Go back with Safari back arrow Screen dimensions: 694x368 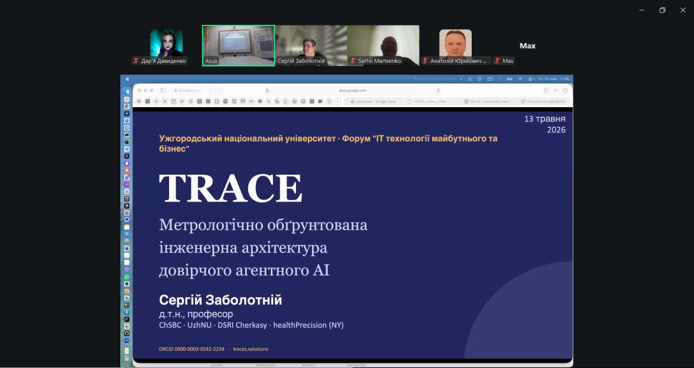point(211,90)
